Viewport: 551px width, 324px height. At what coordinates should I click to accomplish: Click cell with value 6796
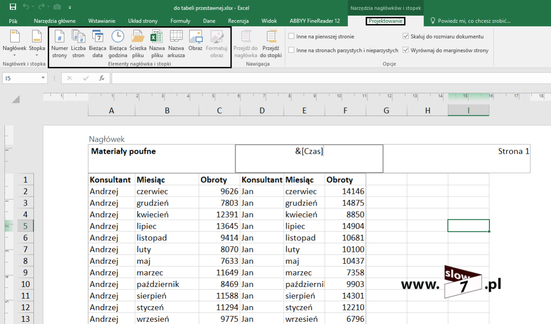(x=345, y=319)
